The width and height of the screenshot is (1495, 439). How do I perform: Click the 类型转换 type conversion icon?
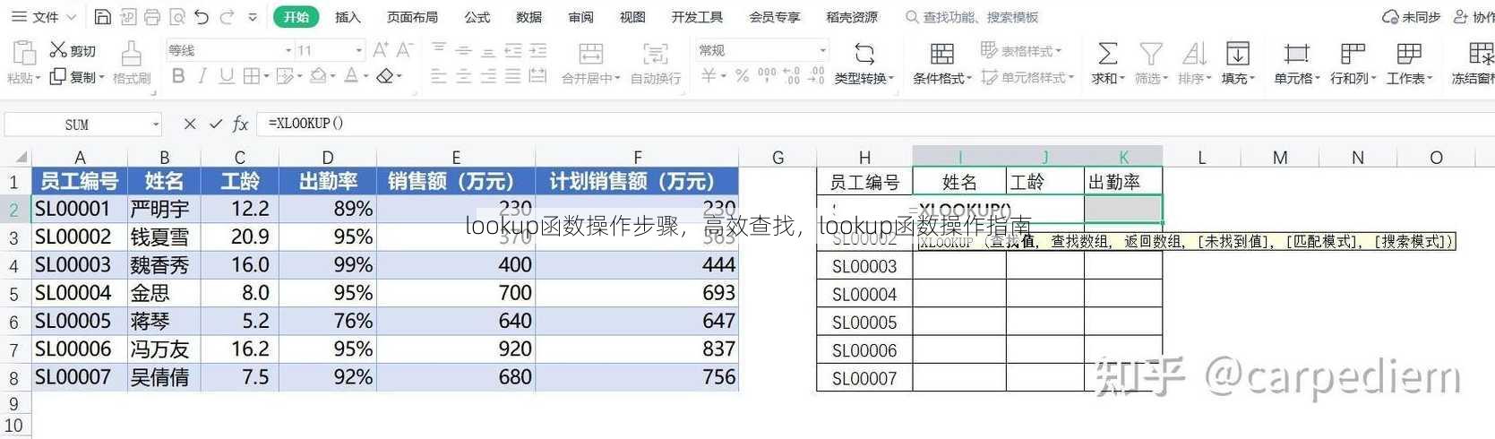[x=864, y=54]
